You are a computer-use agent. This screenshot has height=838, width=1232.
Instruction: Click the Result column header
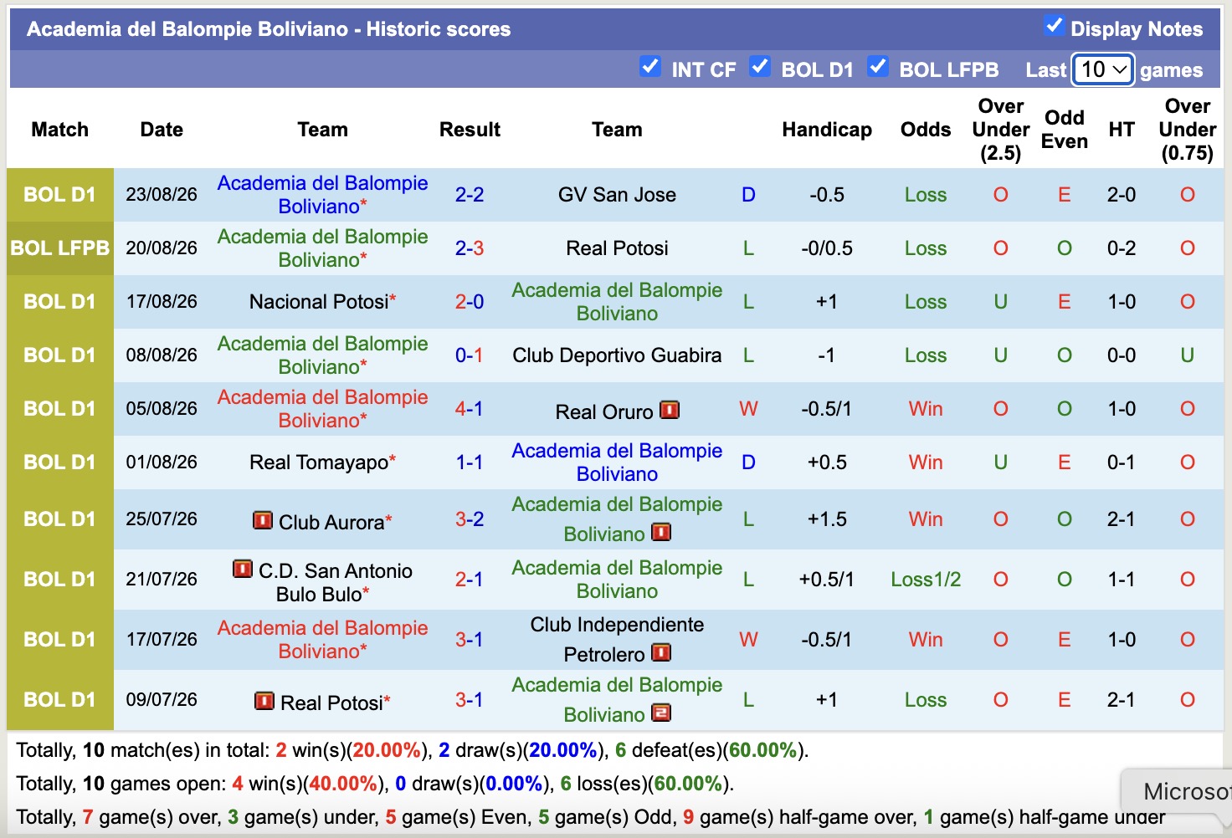[x=470, y=130]
